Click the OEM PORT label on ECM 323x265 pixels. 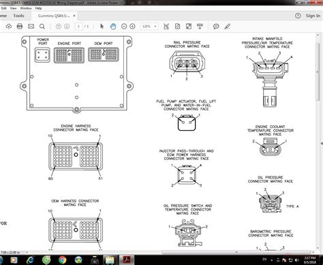(x=104, y=44)
